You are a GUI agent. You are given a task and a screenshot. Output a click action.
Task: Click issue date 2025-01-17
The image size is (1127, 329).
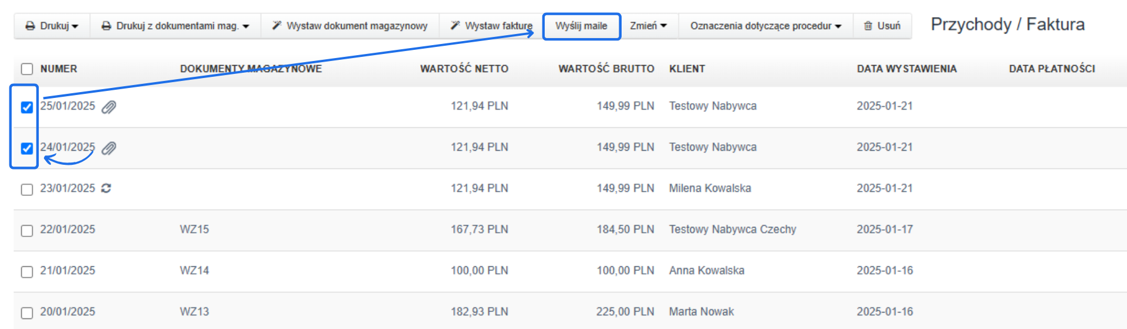(885, 229)
